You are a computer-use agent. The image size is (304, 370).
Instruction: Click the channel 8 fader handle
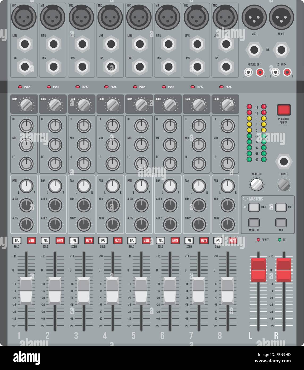click(x=227, y=291)
